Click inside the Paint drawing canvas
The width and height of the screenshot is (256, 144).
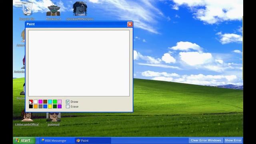[79, 63]
